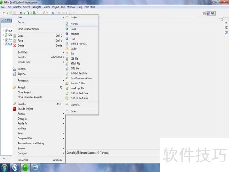Click the Zend Framework Item icon
229x172 pixels.
[x=67, y=78]
